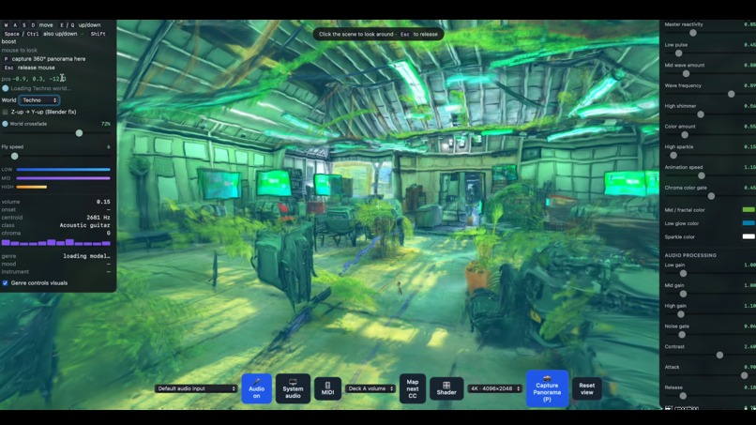Click the High gain slider handle
Viewport: 756px width, 425px height.
[x=680, y=314]
